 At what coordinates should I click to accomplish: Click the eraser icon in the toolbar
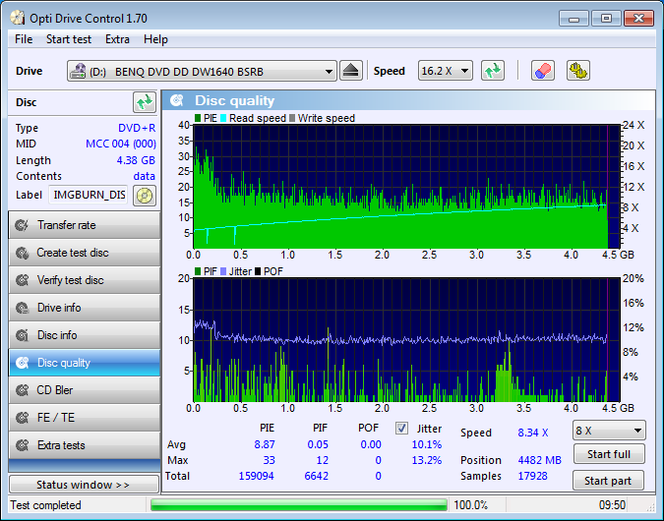point(542,71)
